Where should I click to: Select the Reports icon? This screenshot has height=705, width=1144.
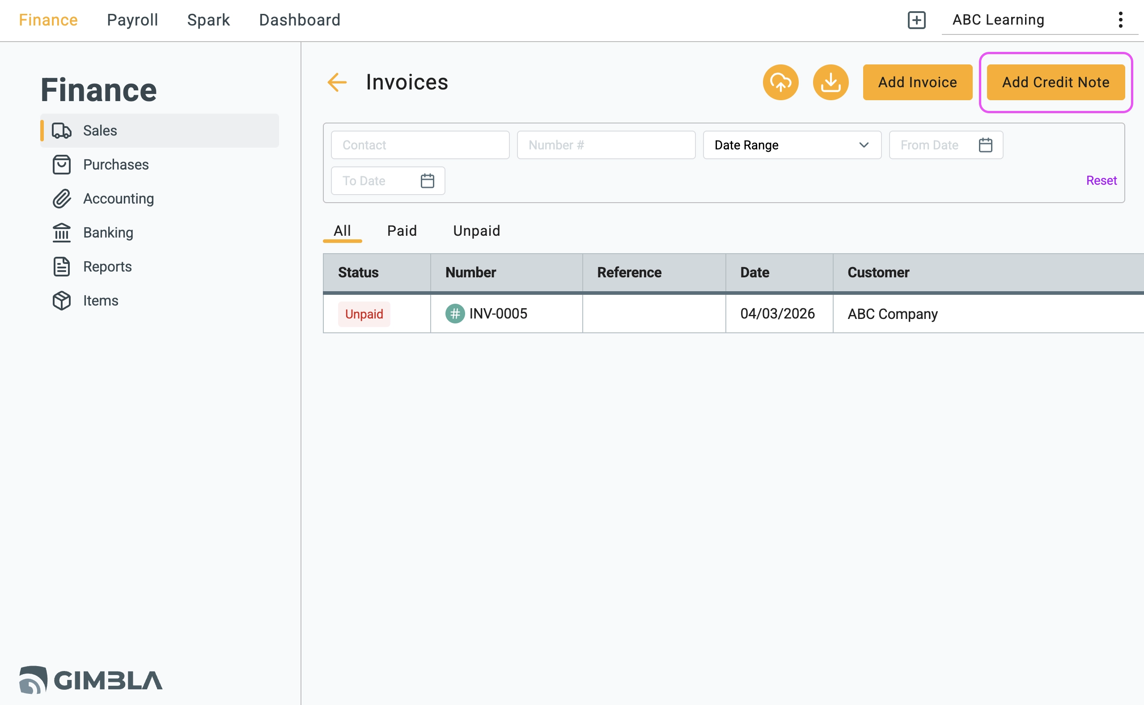coord(61,266)
